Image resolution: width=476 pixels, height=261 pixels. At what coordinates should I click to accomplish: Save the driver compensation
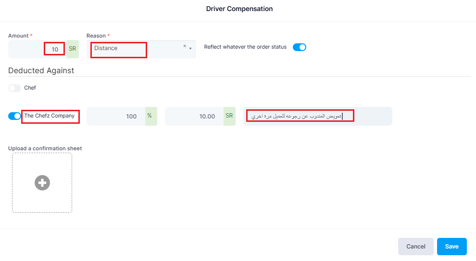click(451, 247)
